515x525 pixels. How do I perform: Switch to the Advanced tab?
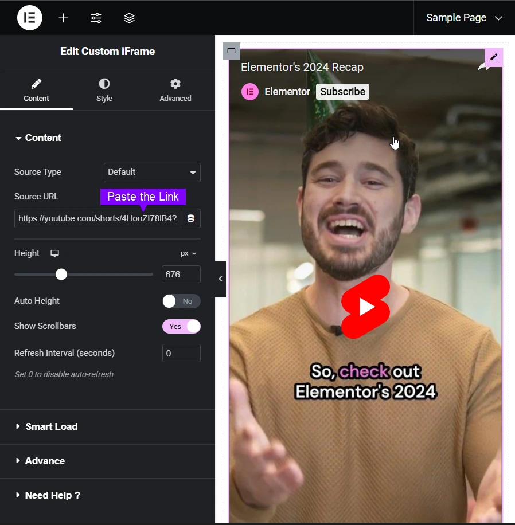click(175, 90)
